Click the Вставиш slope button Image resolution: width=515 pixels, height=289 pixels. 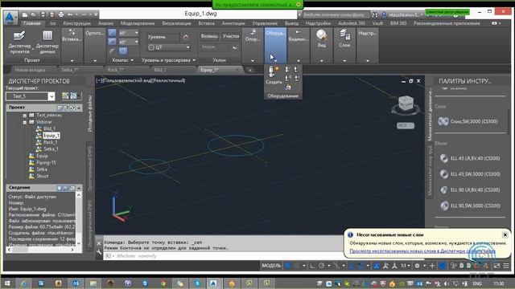click(209, 36)
